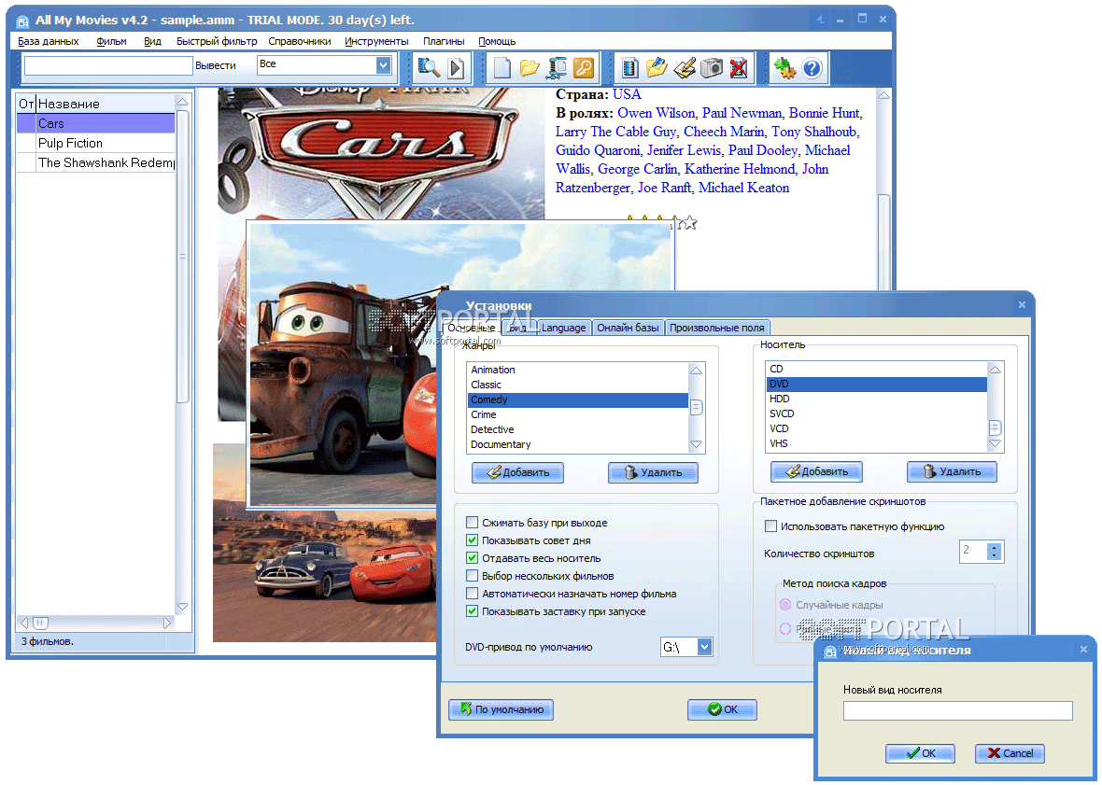
Task: Open the База данных menu
Action: pyautogui.click(x=49, y=41)
